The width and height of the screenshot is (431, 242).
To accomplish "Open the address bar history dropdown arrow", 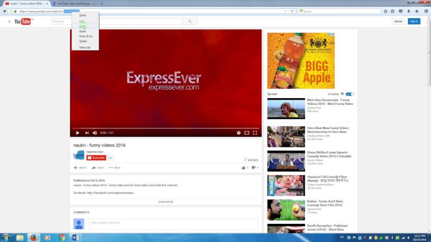I will 285,11.
